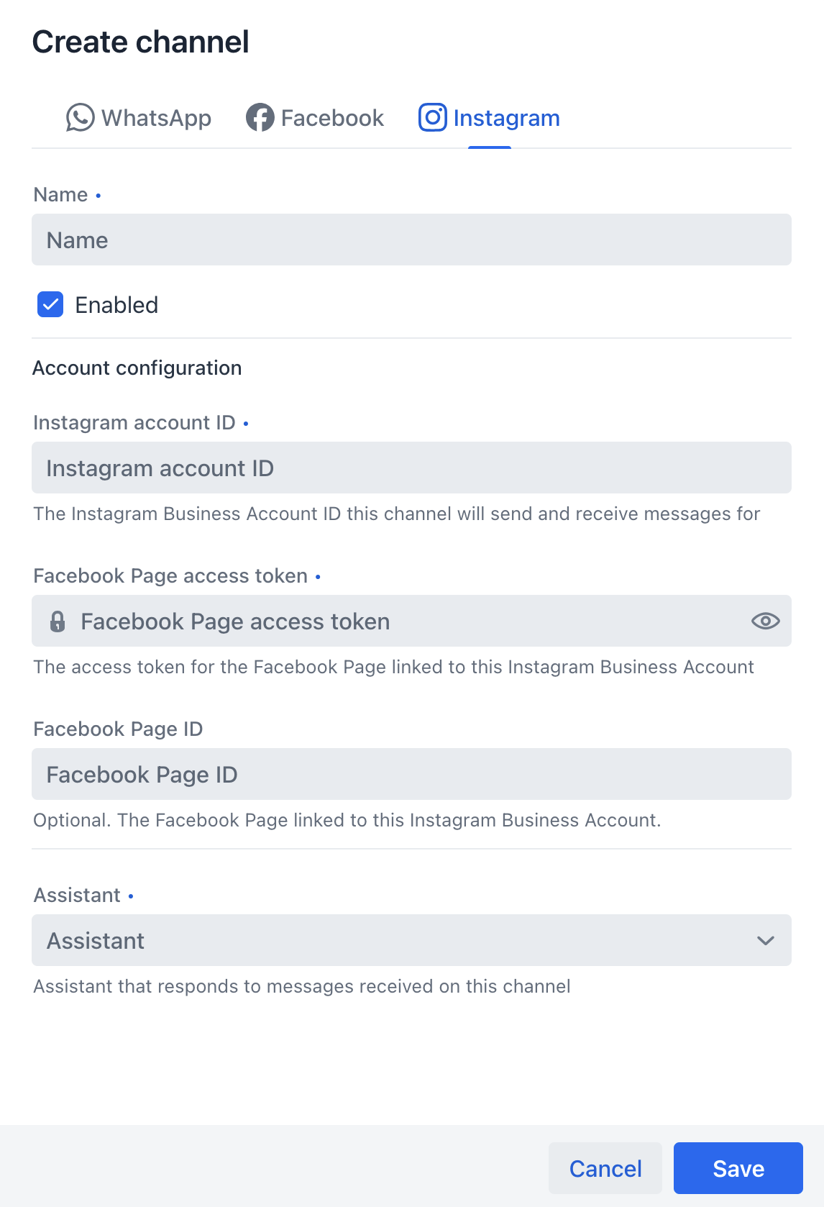Click the Facebook logo icon
Image resolution: width=824 pixels, height=1207 pixels.
coord(260,118)
